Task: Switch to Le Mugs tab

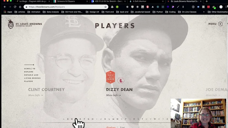Action: pyautogui.click(x=33, y=1)
